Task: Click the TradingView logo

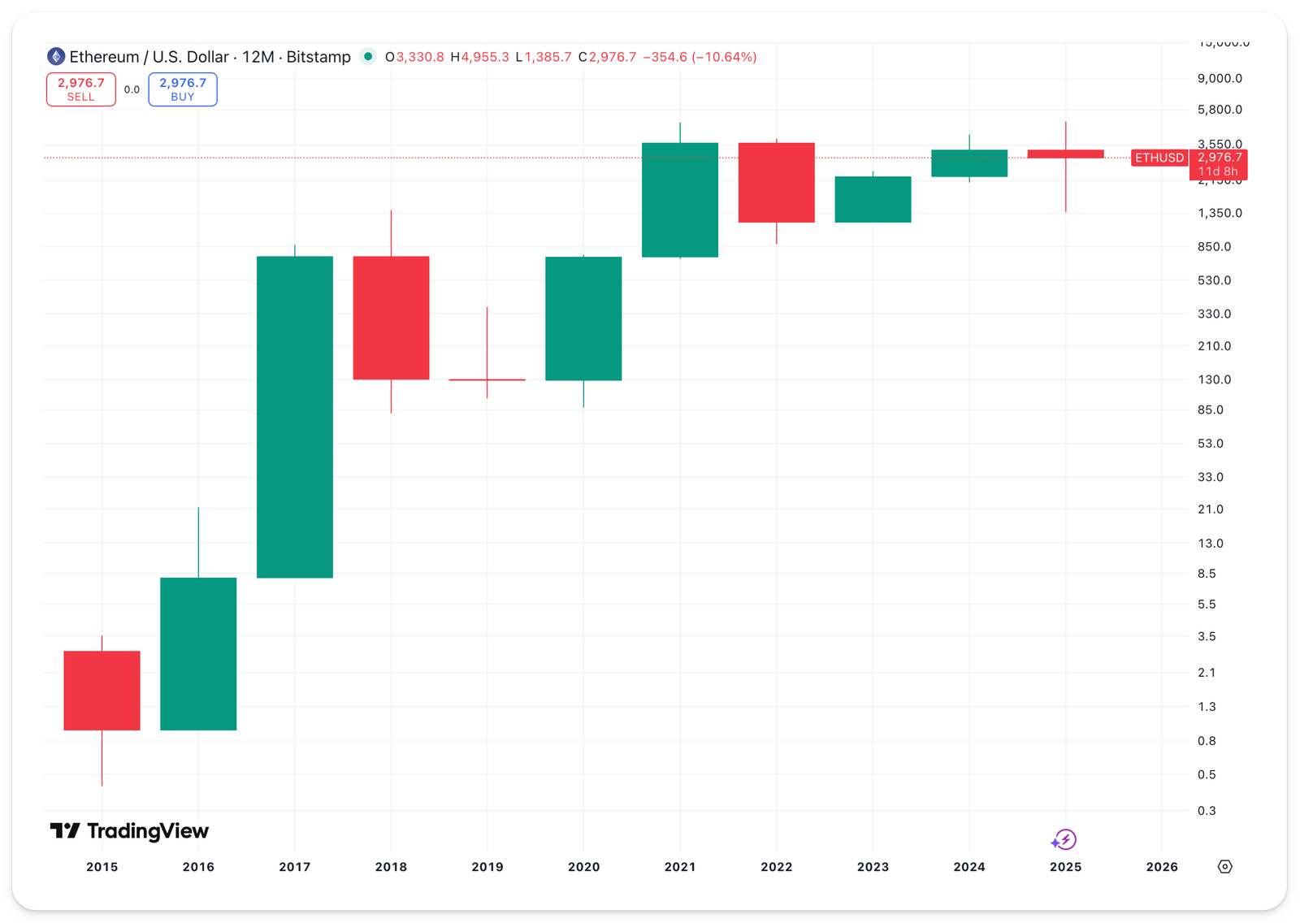Action: tap(130, 831)
